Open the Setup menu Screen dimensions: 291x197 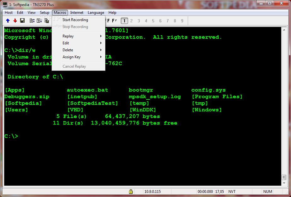click(x=45, y=13)
